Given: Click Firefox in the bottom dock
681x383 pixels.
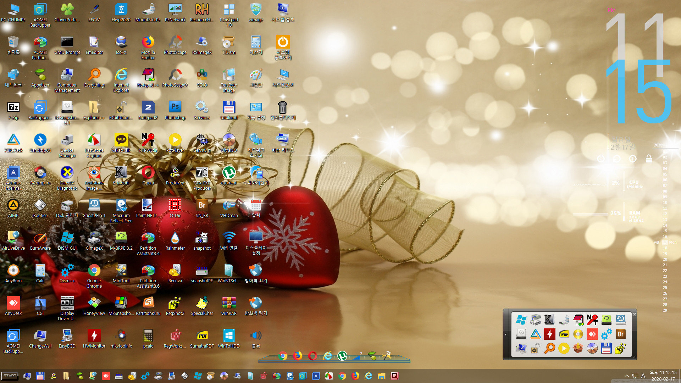Looking at the screenshot, I should coord(298,356).
